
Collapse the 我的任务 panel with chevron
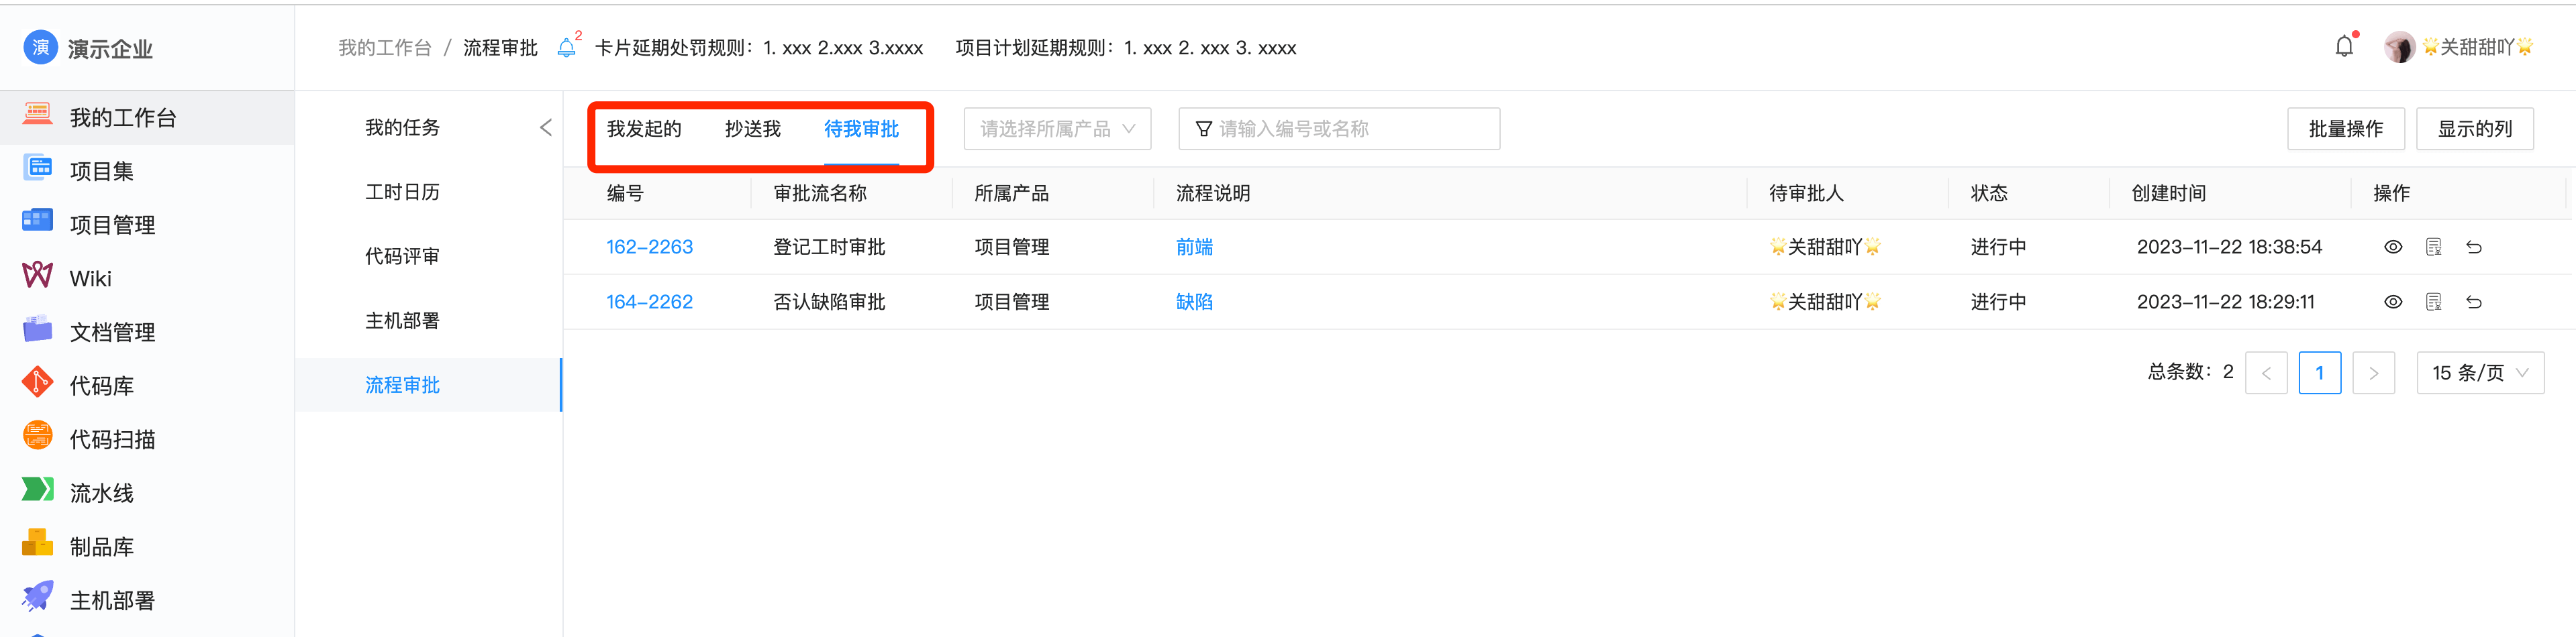coord(546,128)
